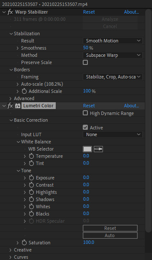
Task: Uncheck the Basic Correction Active checkbox
Action: pos(85,128)
